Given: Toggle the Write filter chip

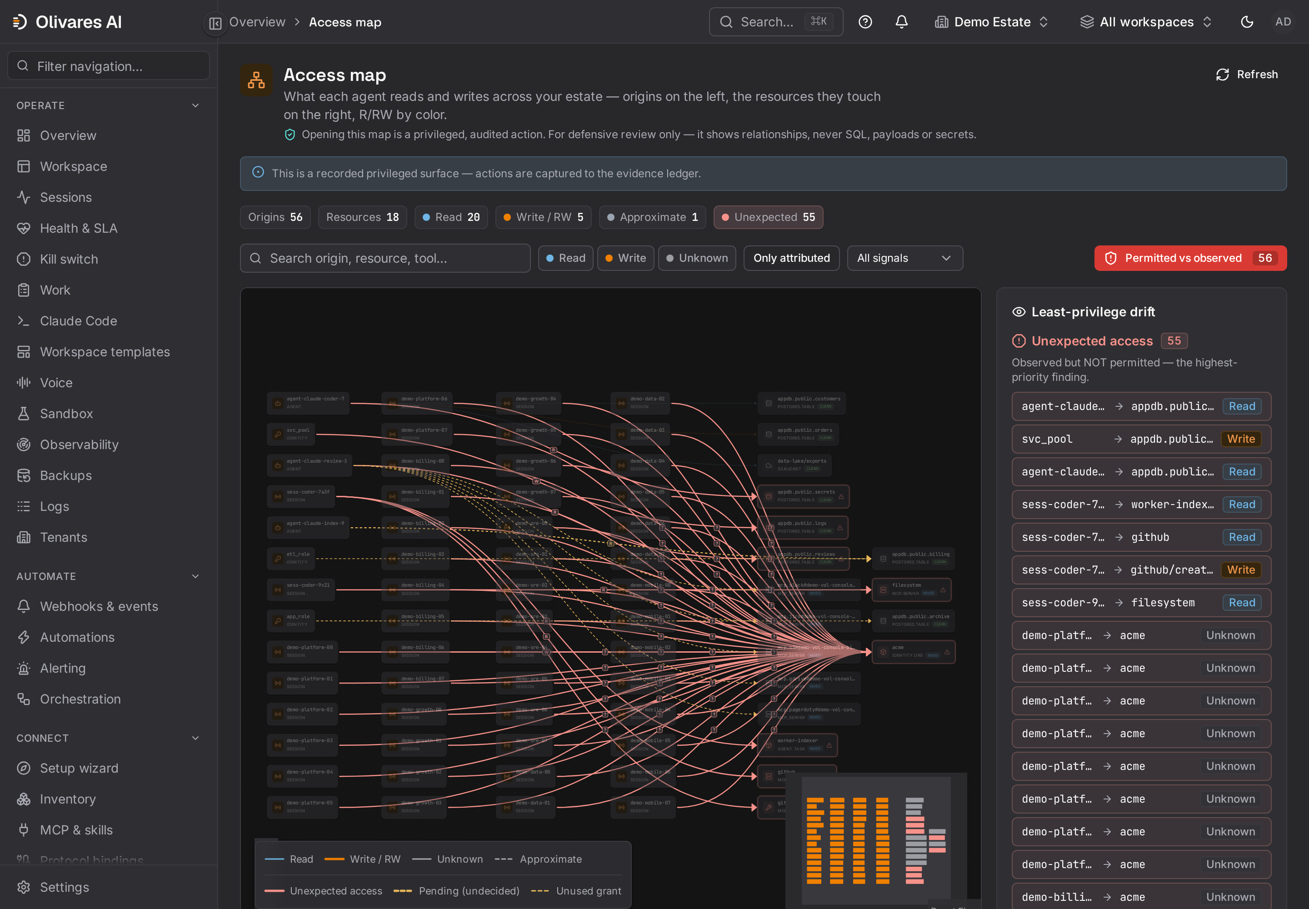Looking at the screenshot, I should [x=625, y=258].
